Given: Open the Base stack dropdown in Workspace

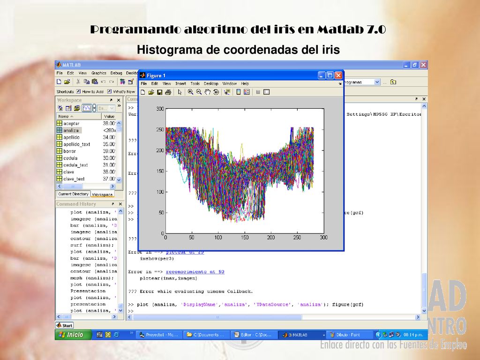Looking at the screenshot, I should (106, 108).
